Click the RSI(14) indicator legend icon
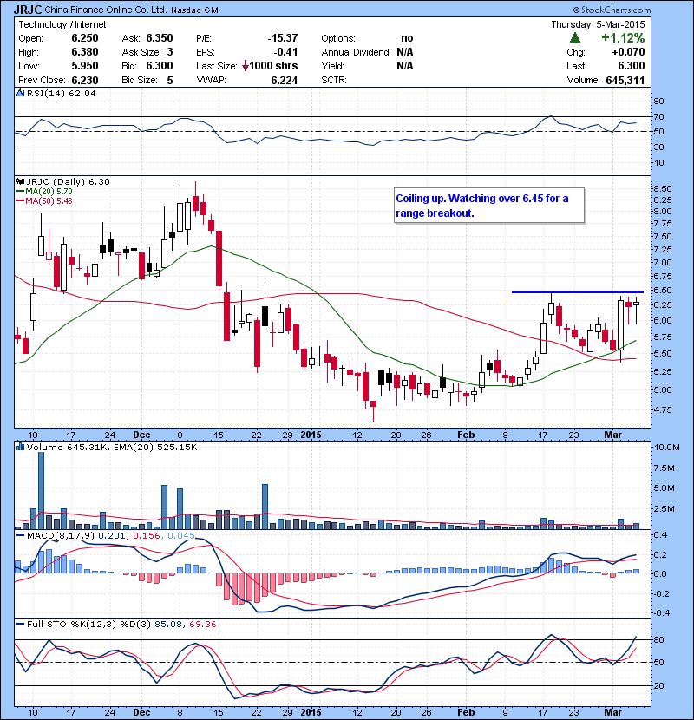The height and width of the screenshot is (720, 694). click(x=20, y=93)
